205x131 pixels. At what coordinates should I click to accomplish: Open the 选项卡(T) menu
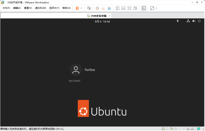point(54,8)
